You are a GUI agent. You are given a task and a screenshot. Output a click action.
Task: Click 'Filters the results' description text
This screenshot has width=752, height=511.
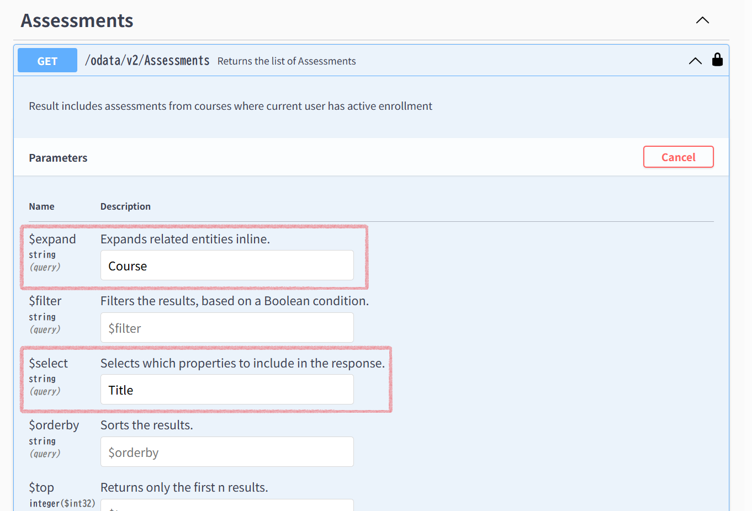(x=235, y=301)
